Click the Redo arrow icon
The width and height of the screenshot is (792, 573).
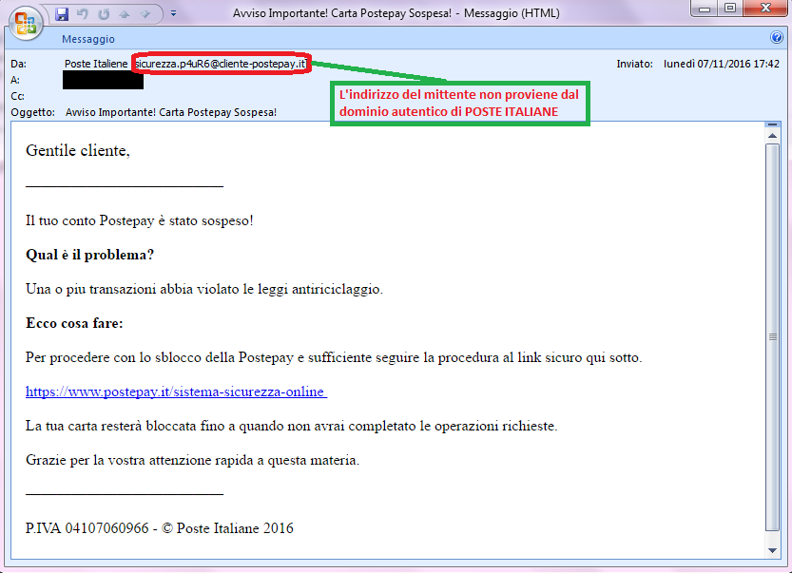pos(104,14)
